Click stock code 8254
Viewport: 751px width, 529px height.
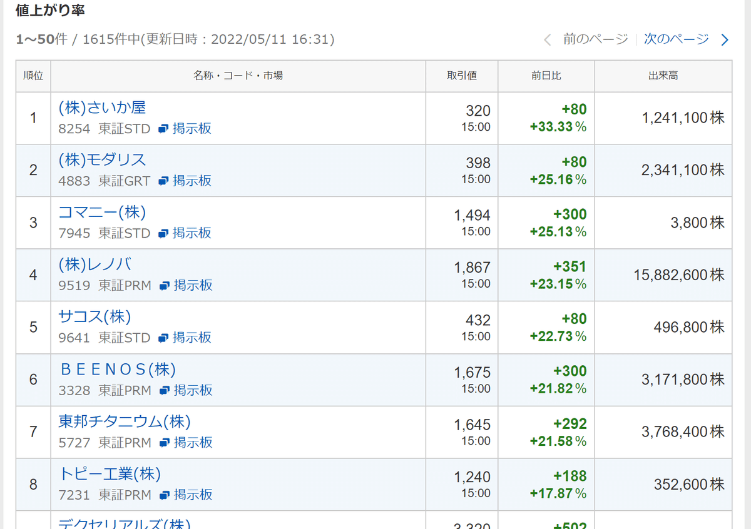[x=74, y=128]
